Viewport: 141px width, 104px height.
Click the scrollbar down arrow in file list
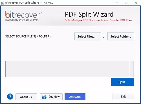tap(131, 75)
